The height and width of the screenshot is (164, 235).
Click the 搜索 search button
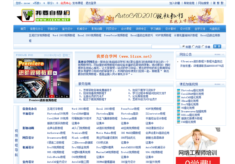pos(217,46)
